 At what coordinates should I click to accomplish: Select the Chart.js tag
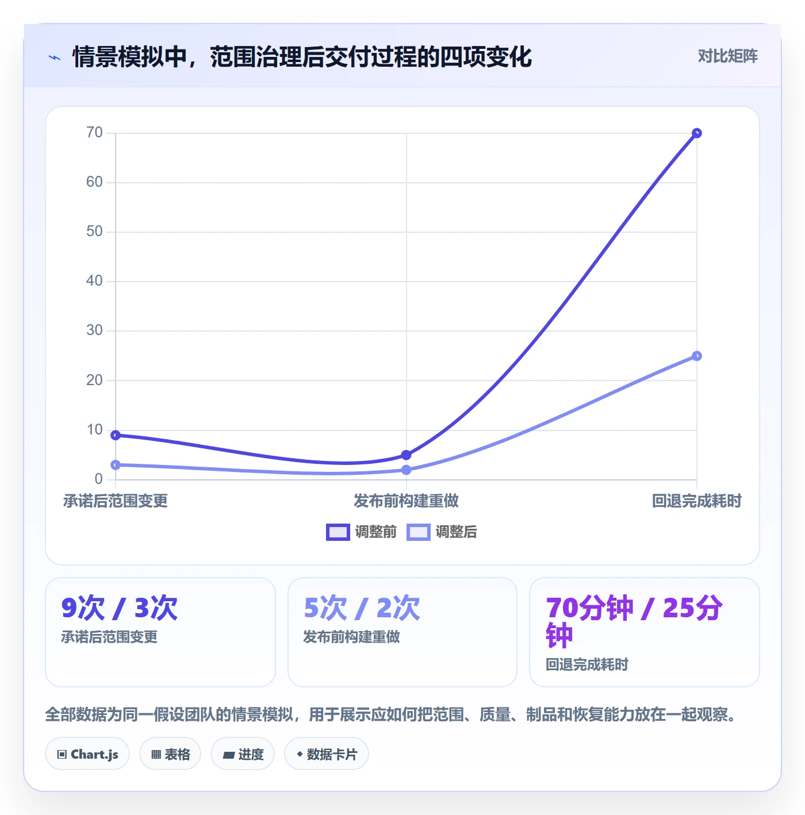coord(87,754)
